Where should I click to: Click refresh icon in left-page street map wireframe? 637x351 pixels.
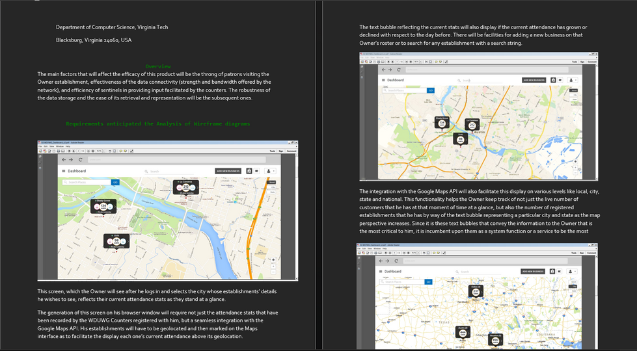pyautogui.click(x=81, y=159)
